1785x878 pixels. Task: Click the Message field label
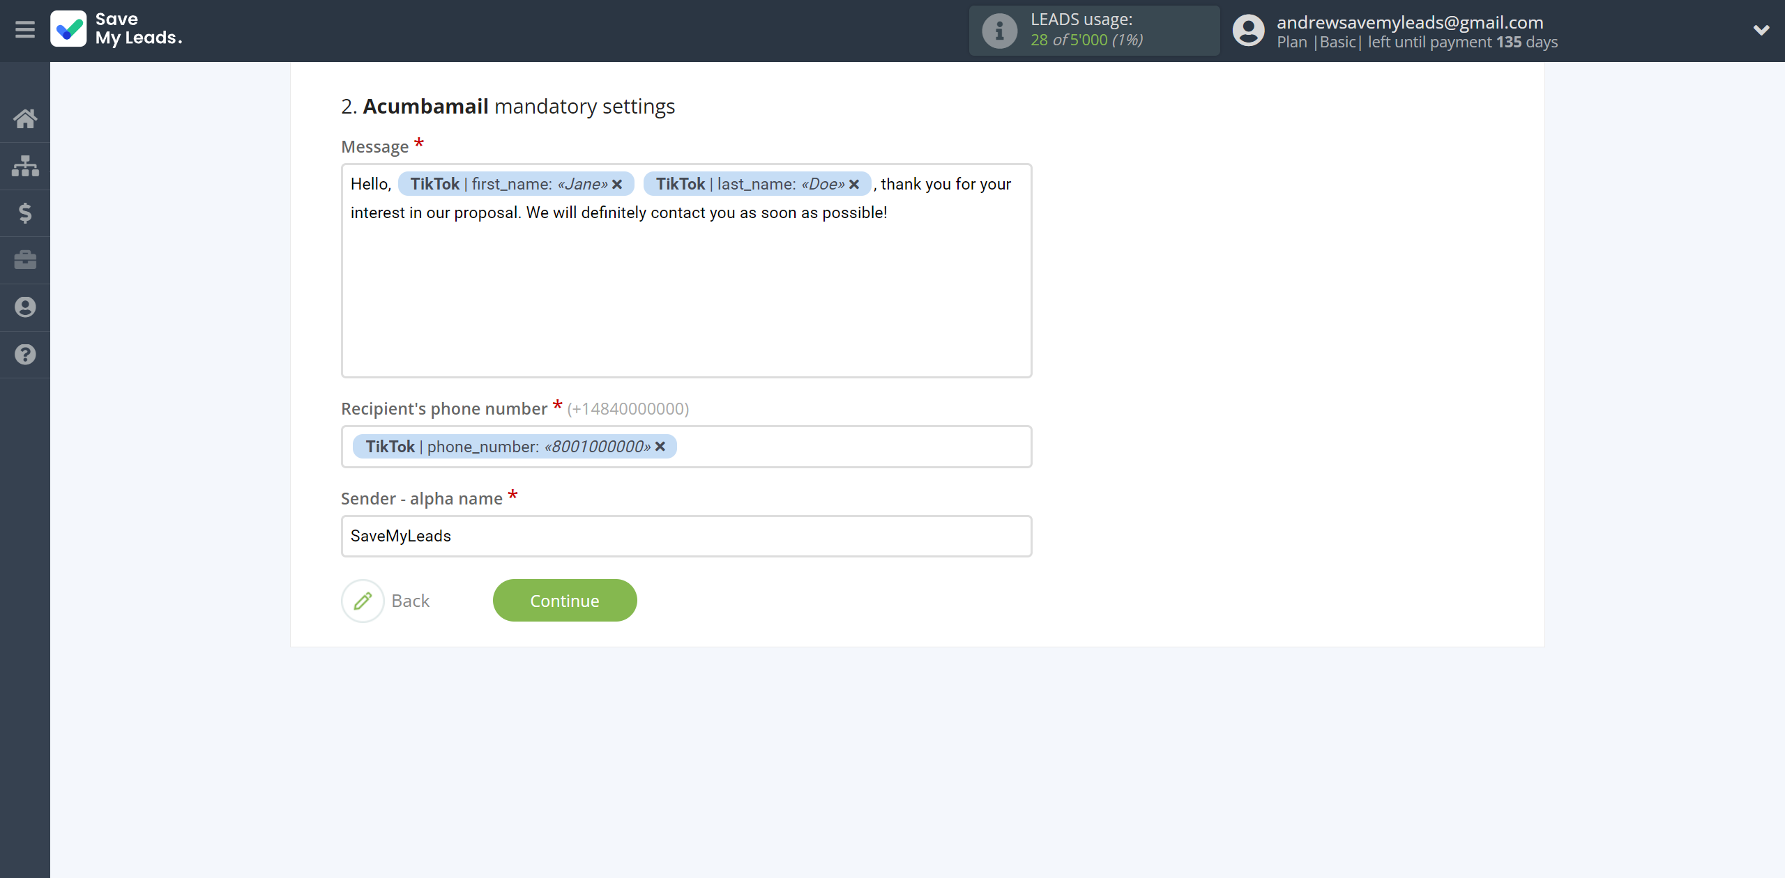click(375, 147)
